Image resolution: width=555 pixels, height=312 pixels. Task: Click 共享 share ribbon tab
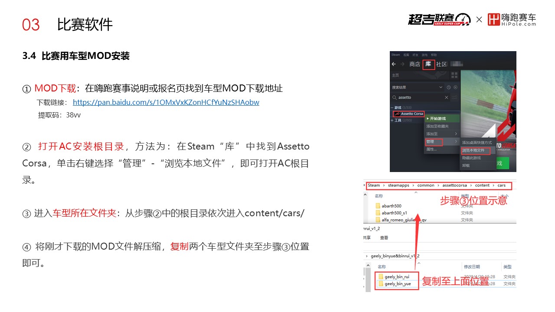click(367, 237)
